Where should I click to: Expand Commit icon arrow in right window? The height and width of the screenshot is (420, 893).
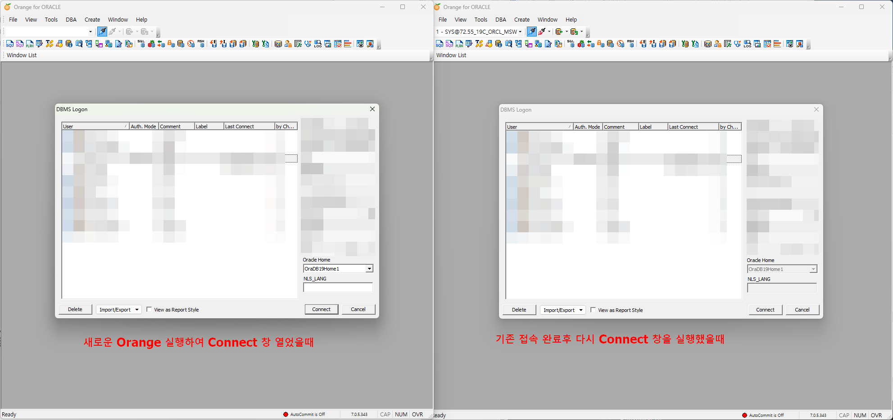(567, 32)
